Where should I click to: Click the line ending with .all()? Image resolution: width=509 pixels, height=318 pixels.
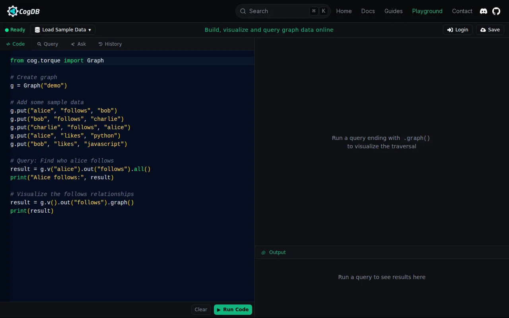tap(80, 169)
